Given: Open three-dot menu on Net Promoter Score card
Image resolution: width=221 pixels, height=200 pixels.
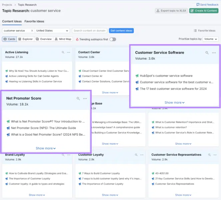Looking at the screenshot, I should (x=85, y=99).
